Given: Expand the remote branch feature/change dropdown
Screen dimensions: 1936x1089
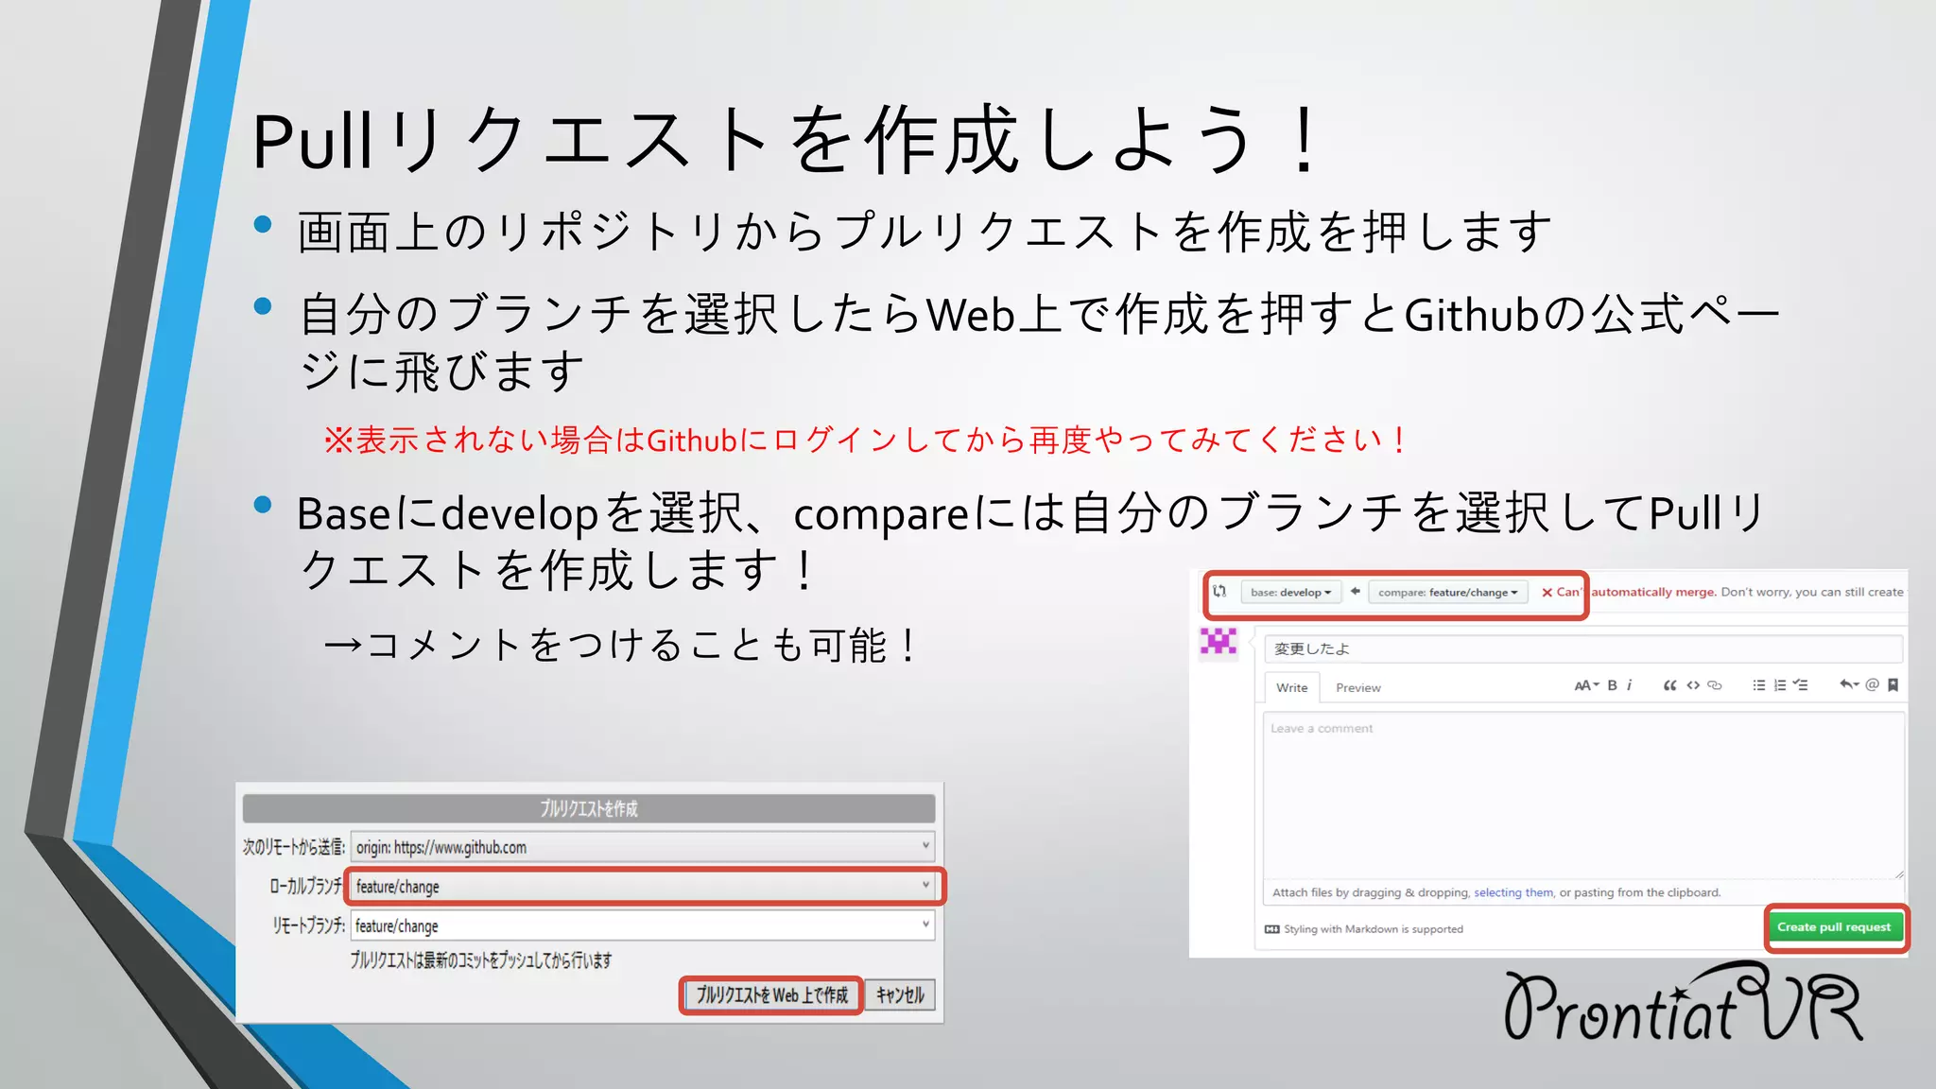Looking at the screenshot, I should point(643,925).
